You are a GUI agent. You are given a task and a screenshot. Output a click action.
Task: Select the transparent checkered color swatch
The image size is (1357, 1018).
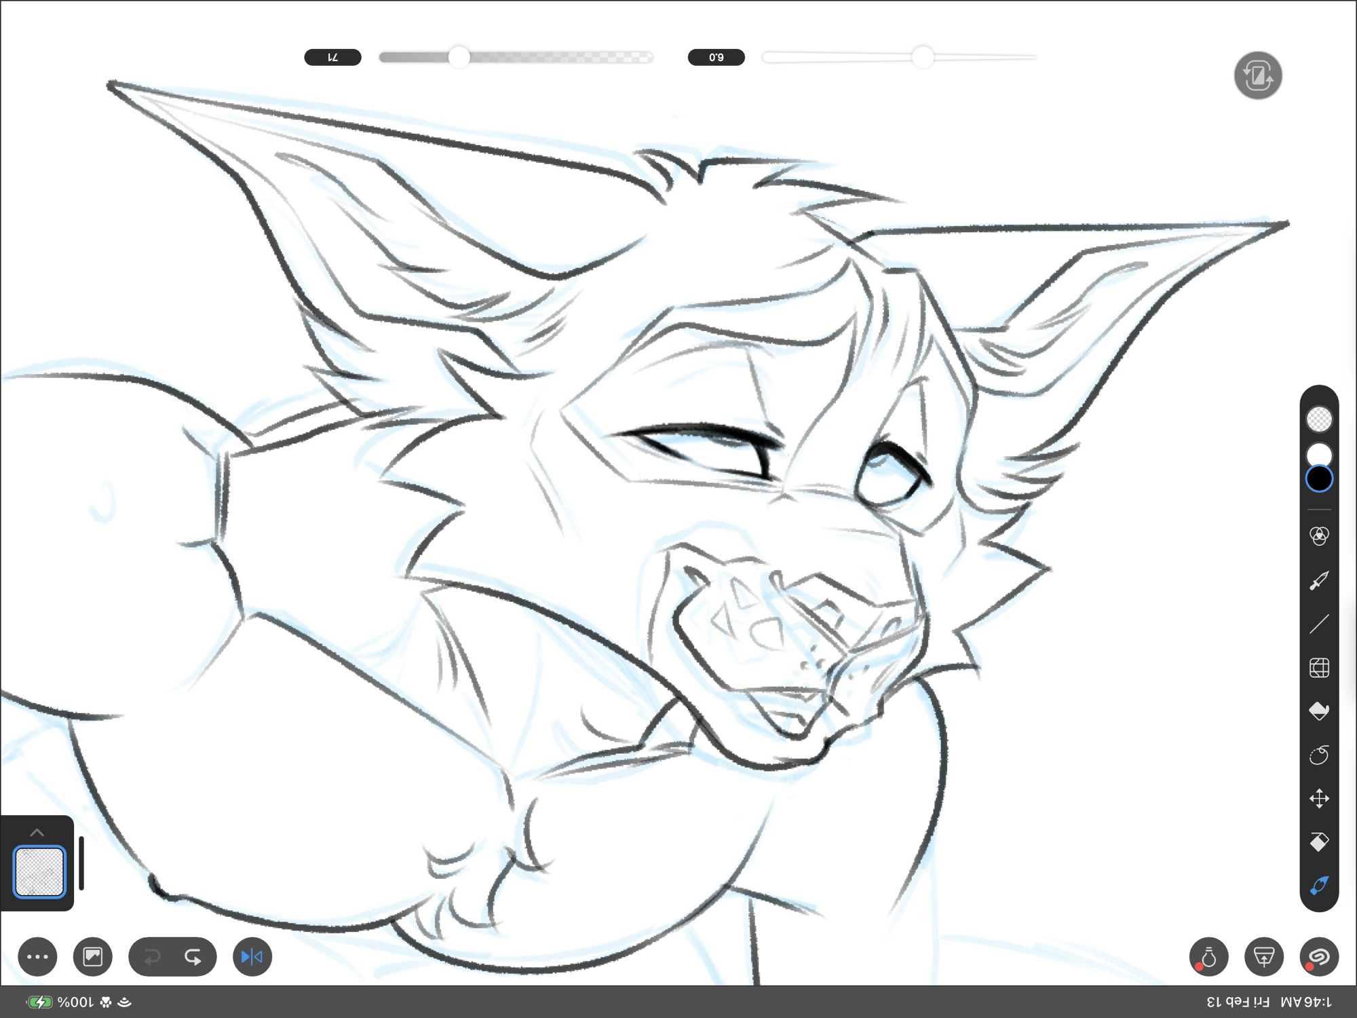[1319, 419]
